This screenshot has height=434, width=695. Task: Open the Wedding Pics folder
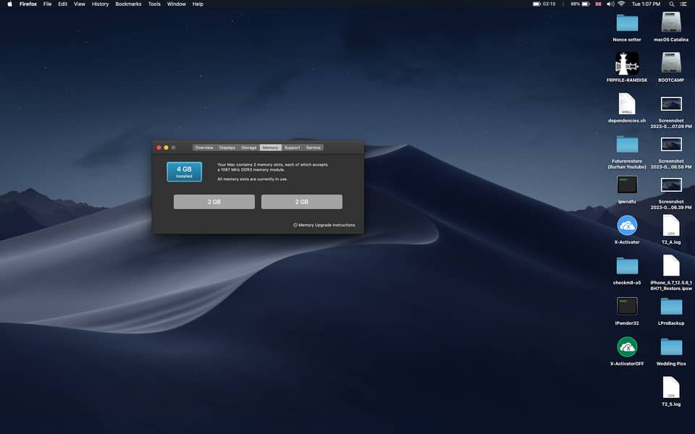(671, 346)
